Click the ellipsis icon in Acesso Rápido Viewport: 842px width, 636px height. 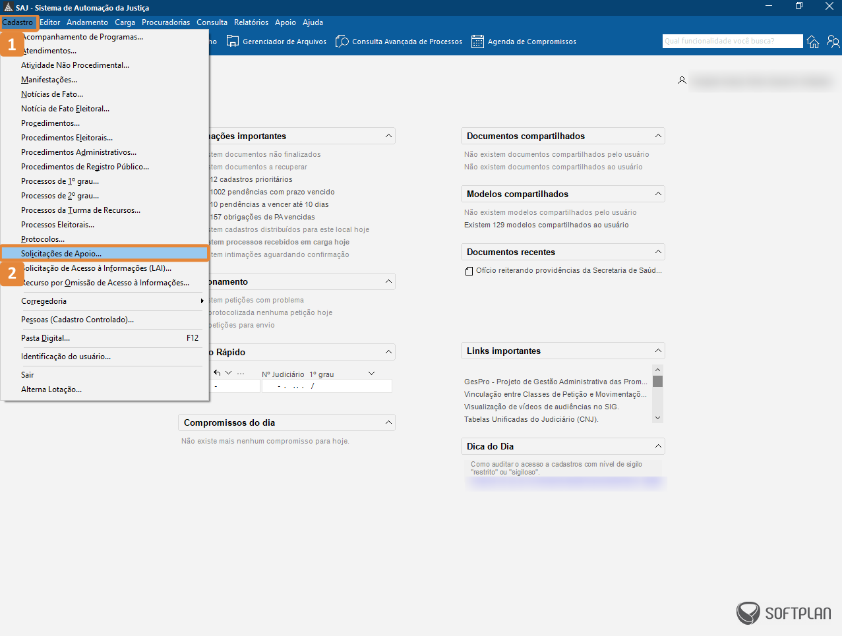click(239, 372)
